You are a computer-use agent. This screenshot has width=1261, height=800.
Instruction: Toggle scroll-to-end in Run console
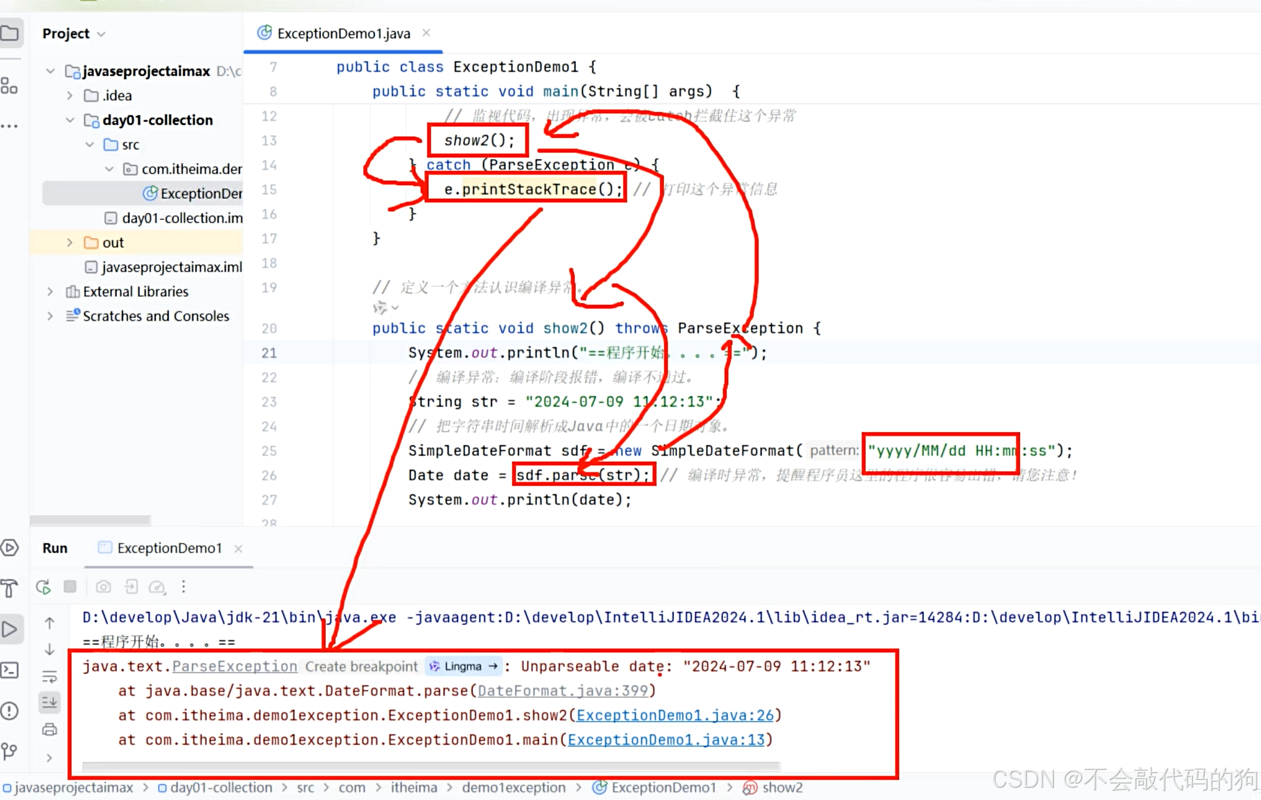(x=50, y=703)
